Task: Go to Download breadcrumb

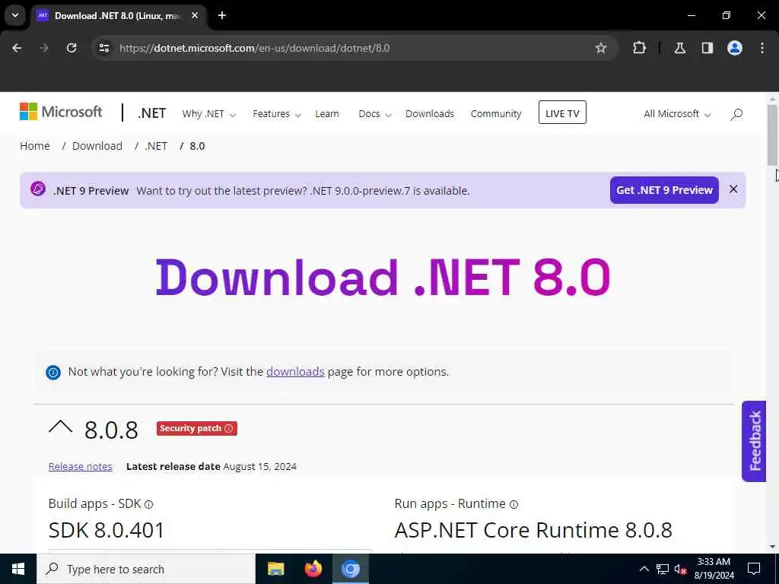Action: [97, 146]
